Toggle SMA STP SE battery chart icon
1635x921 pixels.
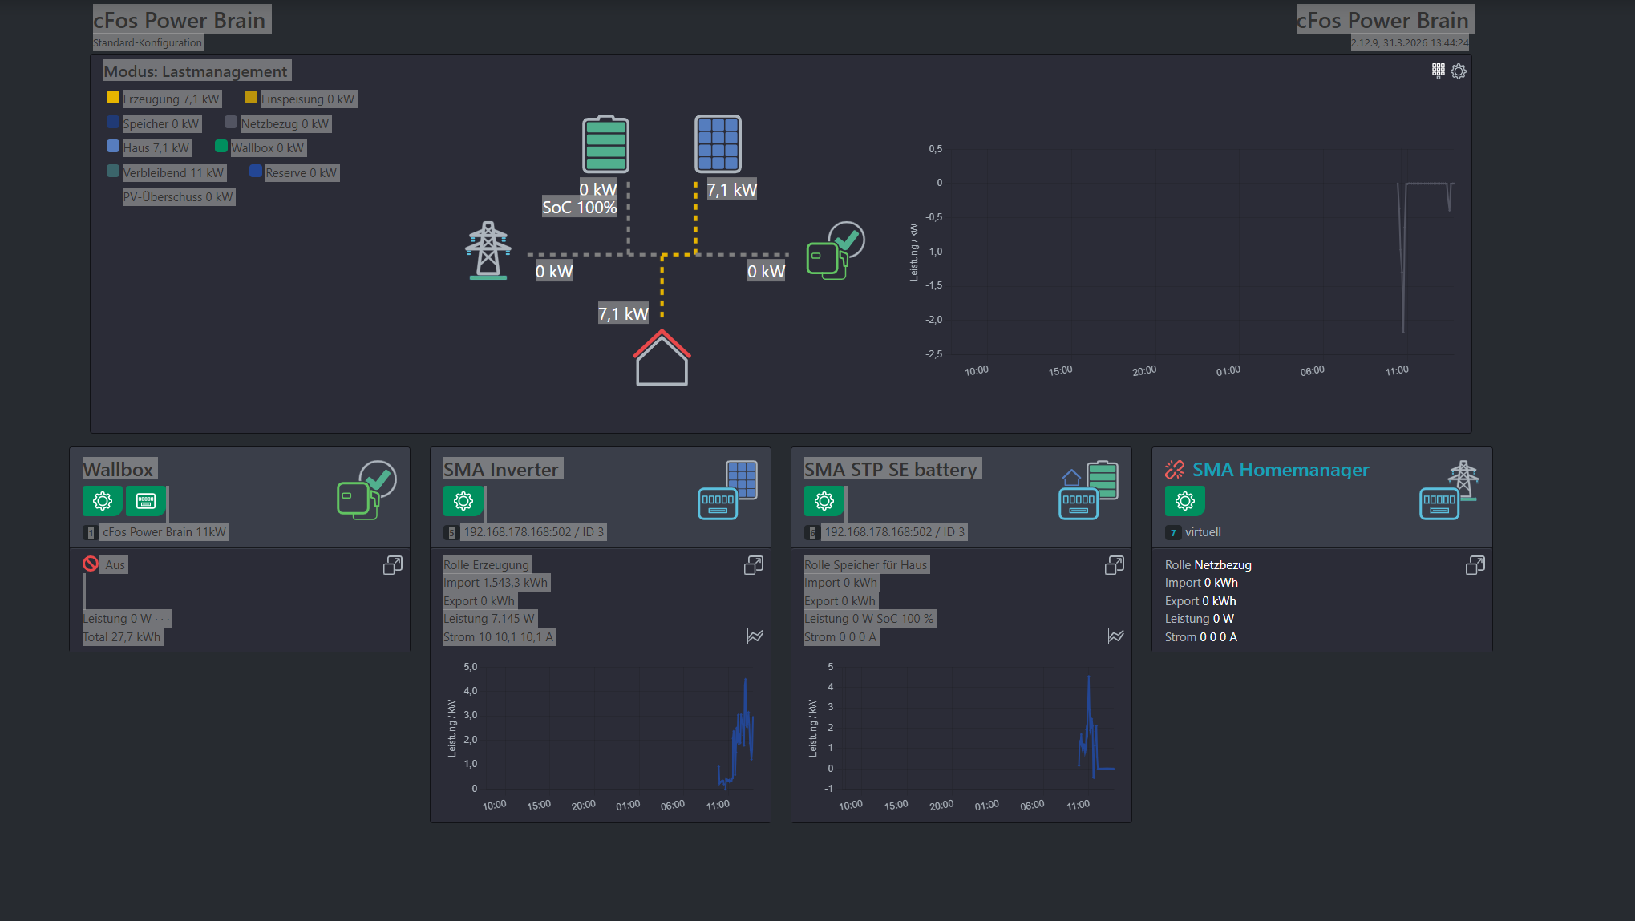point(1115,636)
